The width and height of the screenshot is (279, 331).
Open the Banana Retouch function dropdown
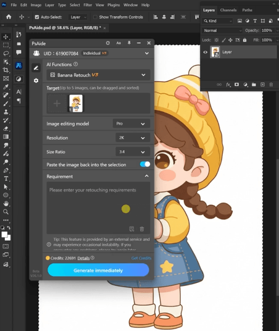pyautogui.click(x=98, y=75)
